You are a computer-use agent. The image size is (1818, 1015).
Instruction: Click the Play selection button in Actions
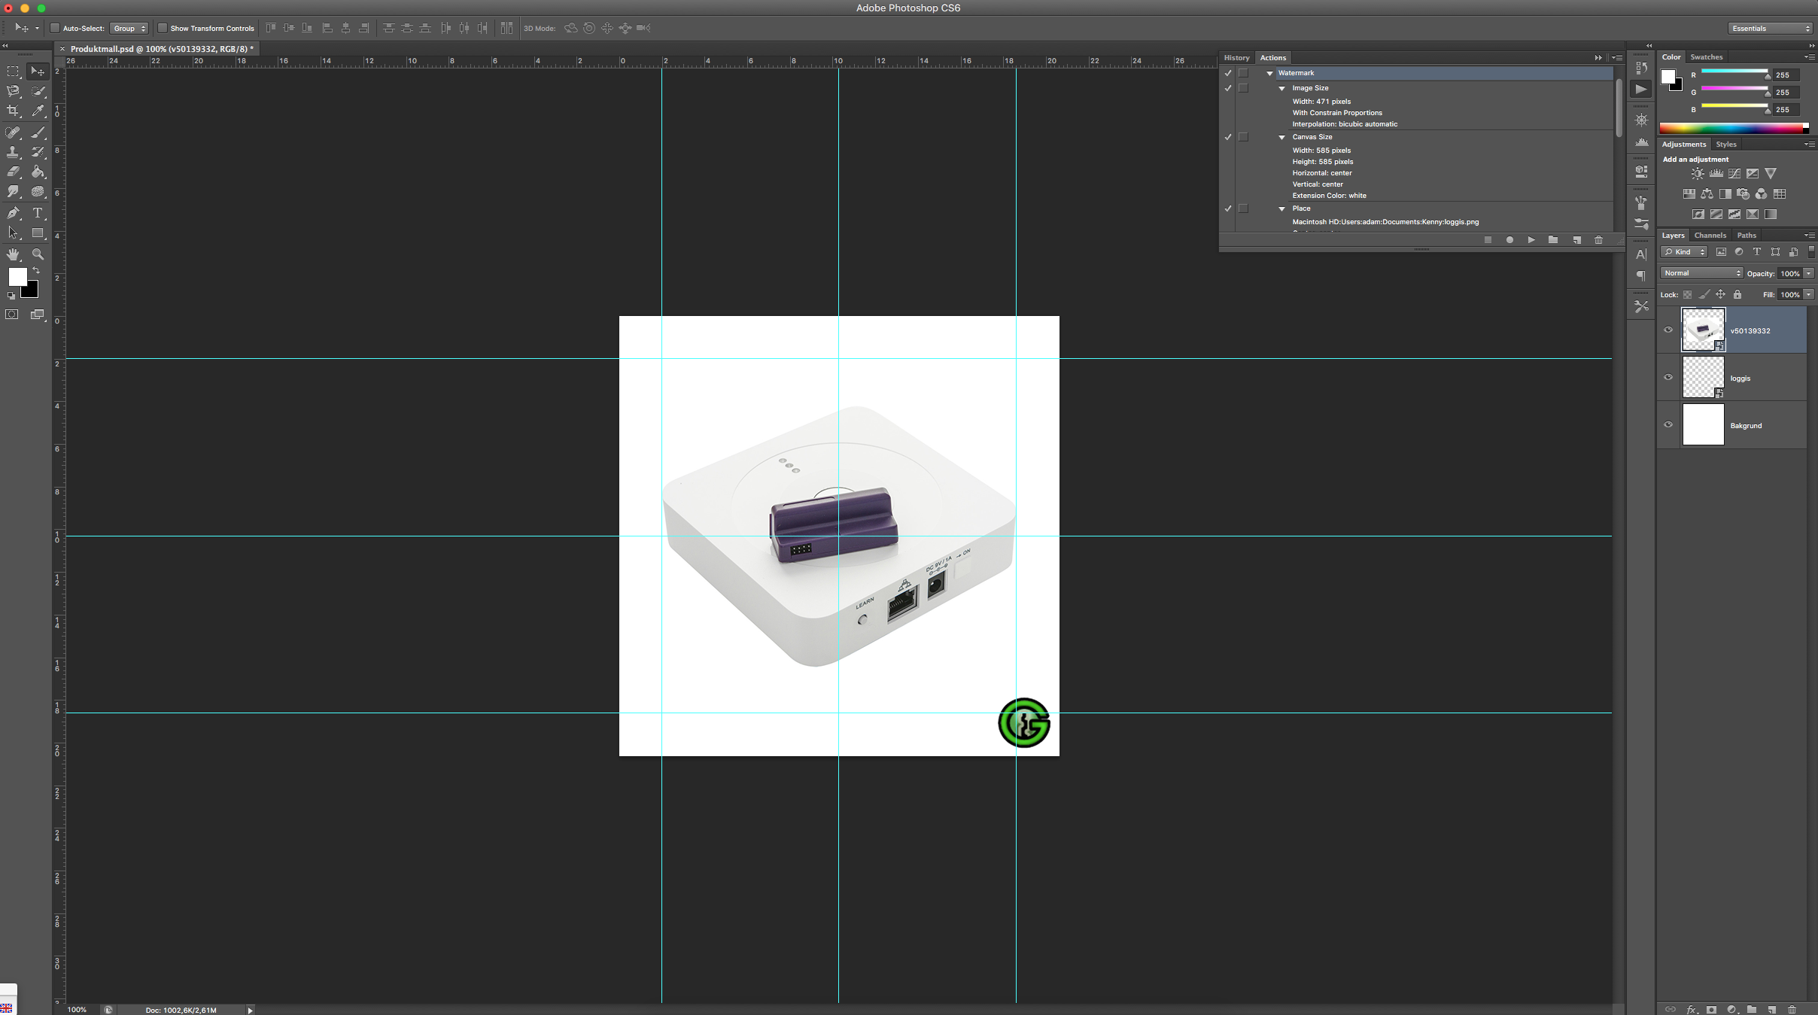click(x=1531, y=240)
